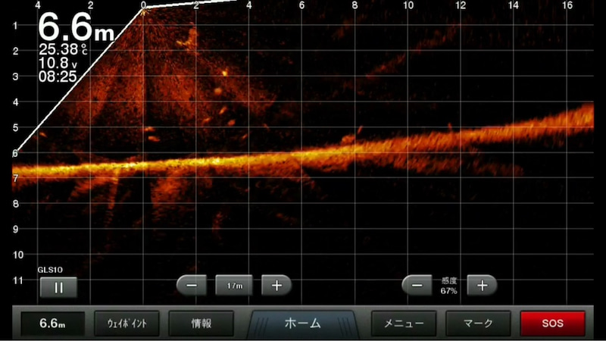The height and width of the screenshot is (341, 606).
Task: Click the 17m range value box
Action: tap(234, 285)
